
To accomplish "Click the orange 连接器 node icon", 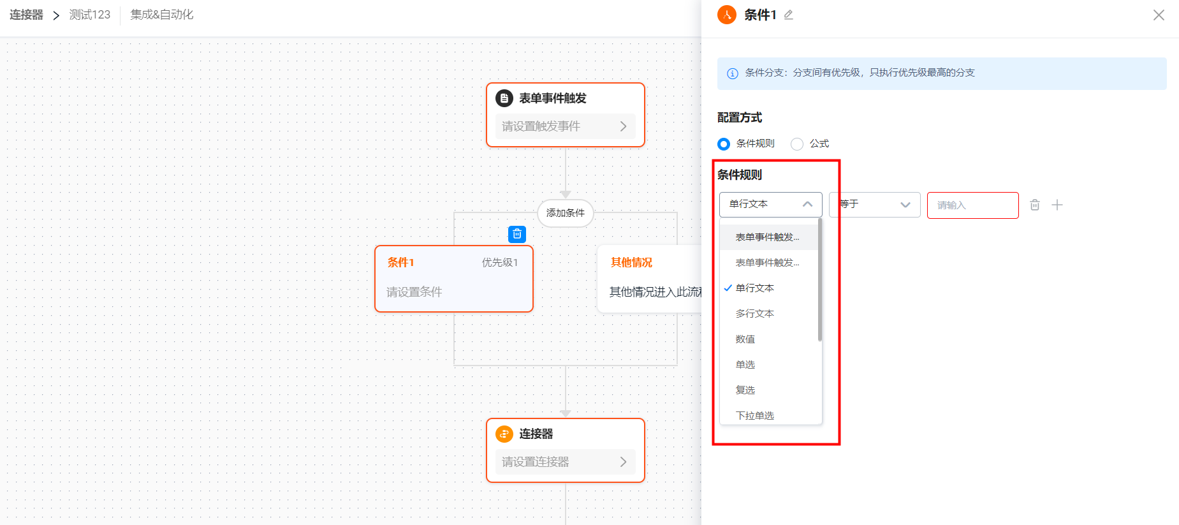I will click(x=504, y=434).
